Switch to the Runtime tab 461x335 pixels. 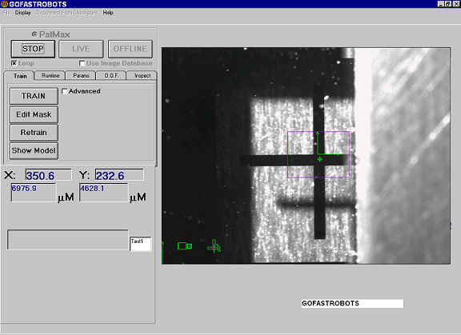(50, 76)
